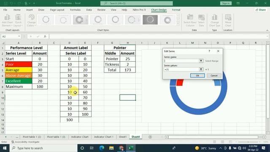This screenshot has width=270, height=152.
Task: Switch to Indicator Chart sheet tab
Action: (80, 137)
